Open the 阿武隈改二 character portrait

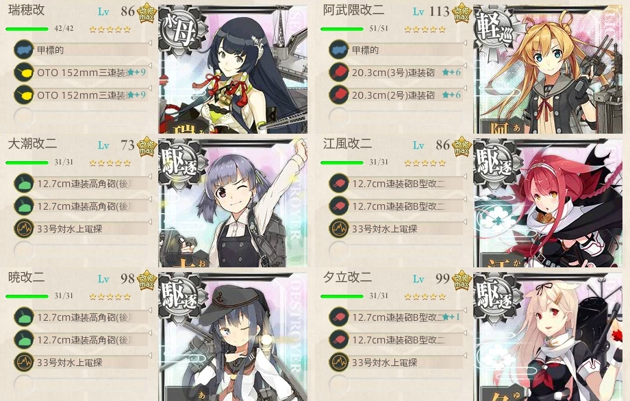(x=548, y=69)
